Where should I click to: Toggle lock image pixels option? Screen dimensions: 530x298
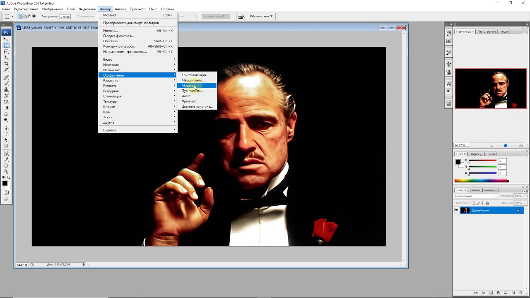pyautogui.click(x=478, y=203)
